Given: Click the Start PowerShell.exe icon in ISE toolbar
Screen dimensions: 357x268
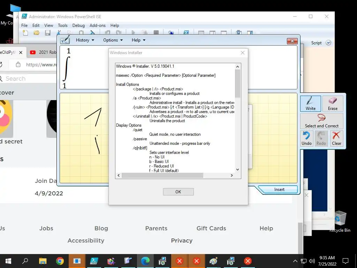Looking at the screenshot, I should pyautogui.click(x=186, y=32).
